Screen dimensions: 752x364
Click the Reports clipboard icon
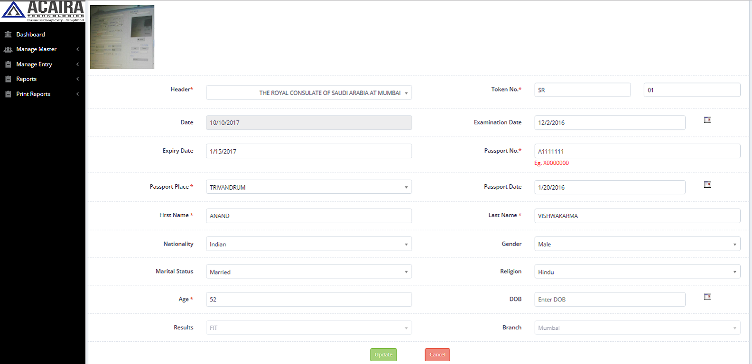[8, 79]
